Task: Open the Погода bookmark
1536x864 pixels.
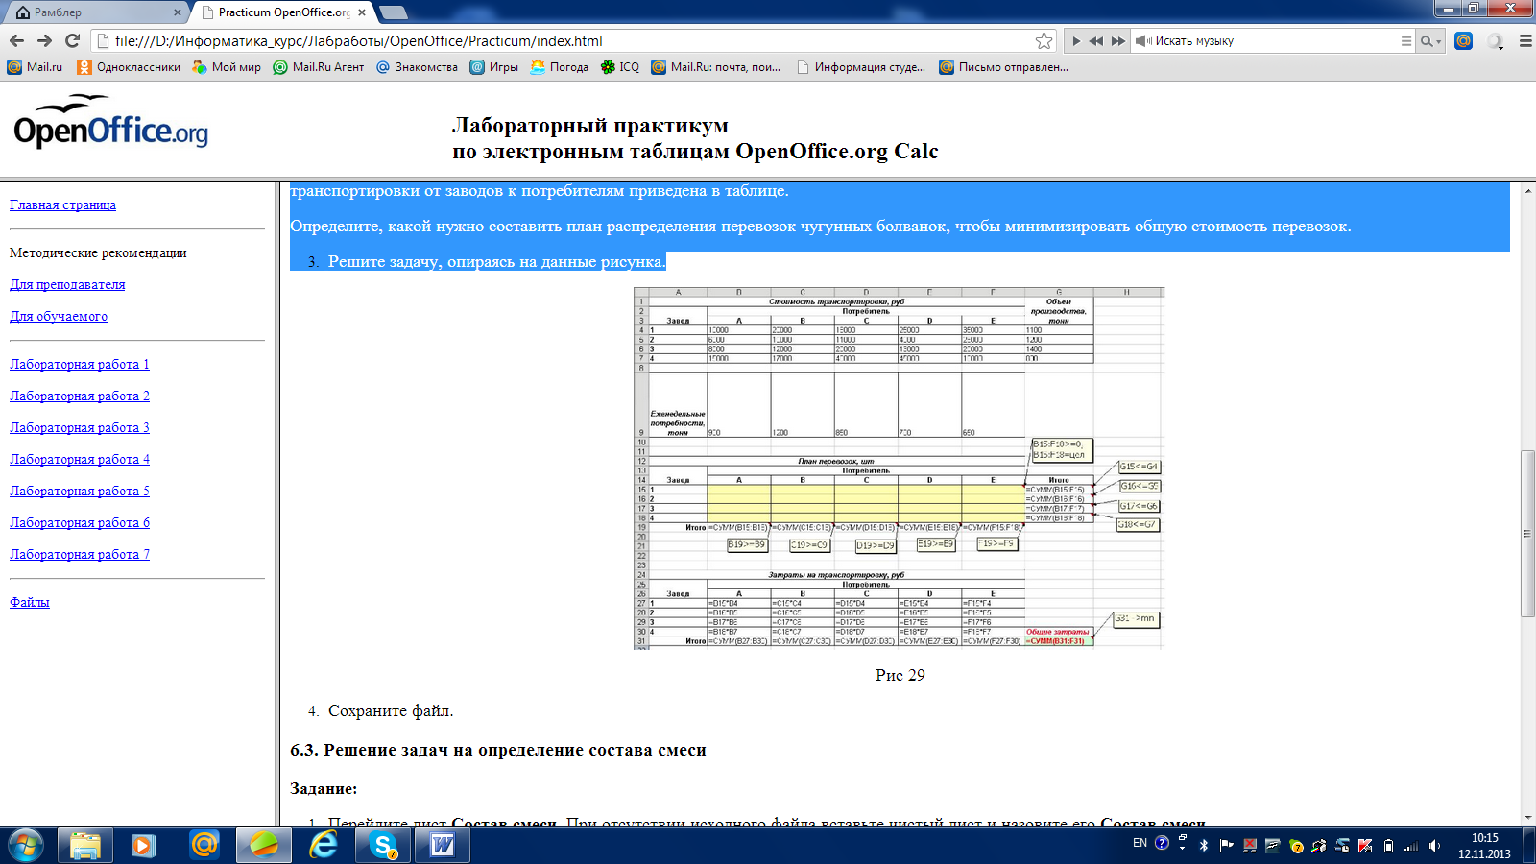Action: [559, 67]
